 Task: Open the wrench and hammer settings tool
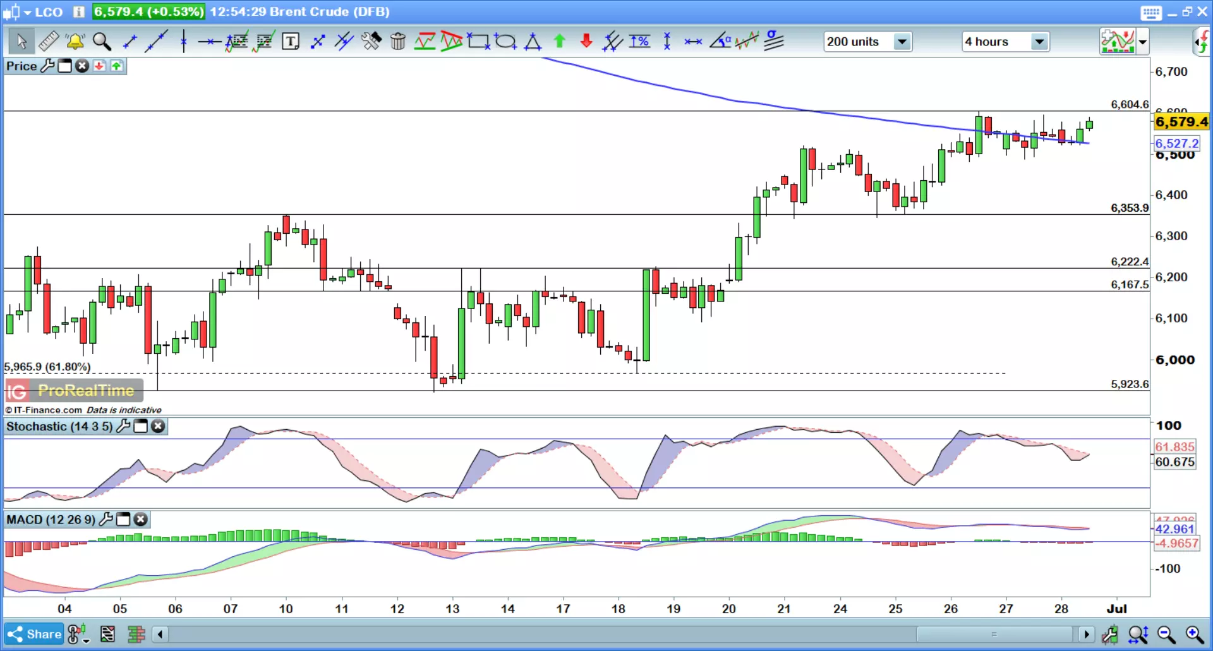[x=371, y=42]
